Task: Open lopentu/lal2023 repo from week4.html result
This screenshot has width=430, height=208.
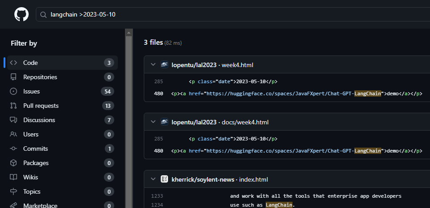Action: point(194,65)
